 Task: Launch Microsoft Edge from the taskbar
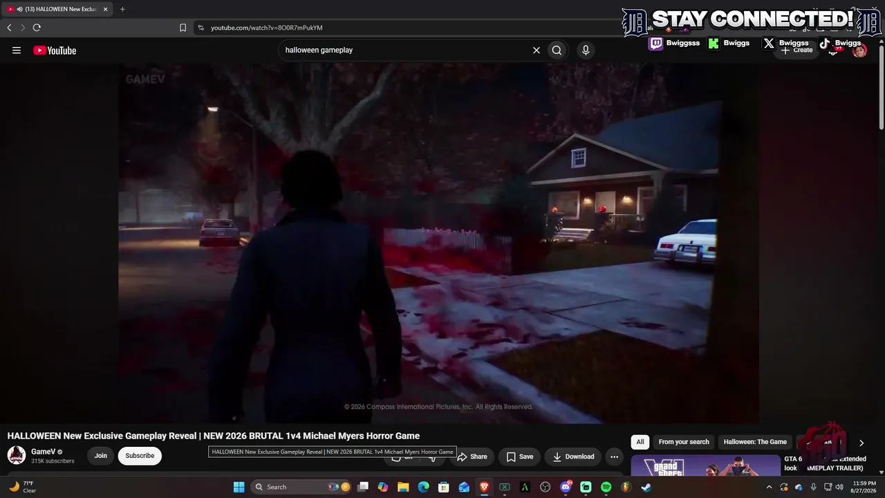coord(424,487)
